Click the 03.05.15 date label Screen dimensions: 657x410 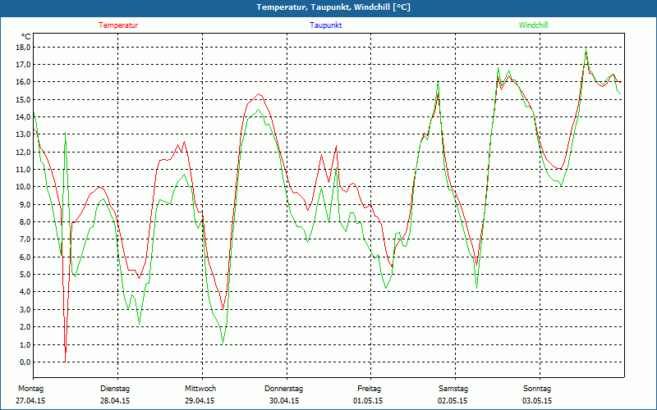[x=537, y=401]
